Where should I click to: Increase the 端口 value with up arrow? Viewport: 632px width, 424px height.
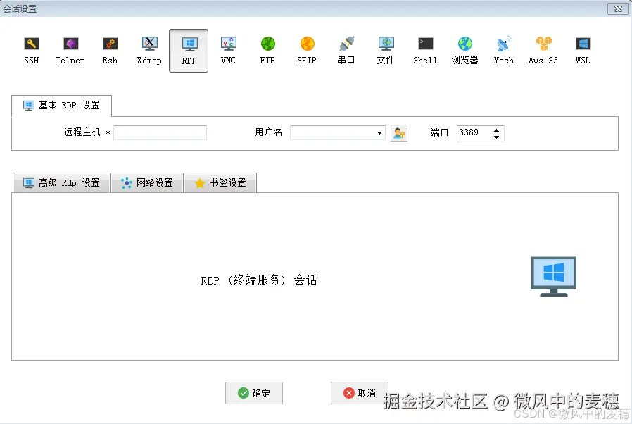(495, 129)
